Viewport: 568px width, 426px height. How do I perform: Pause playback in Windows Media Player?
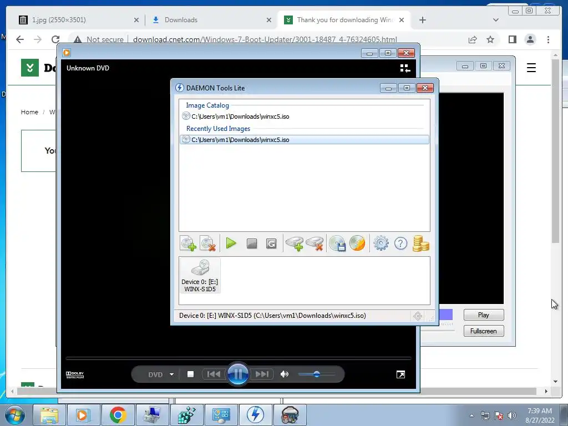tap(238, 374)
